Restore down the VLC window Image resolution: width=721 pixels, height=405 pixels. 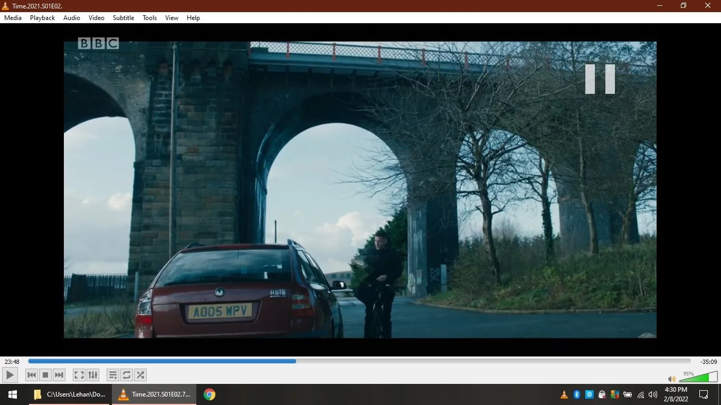(684, 6)
